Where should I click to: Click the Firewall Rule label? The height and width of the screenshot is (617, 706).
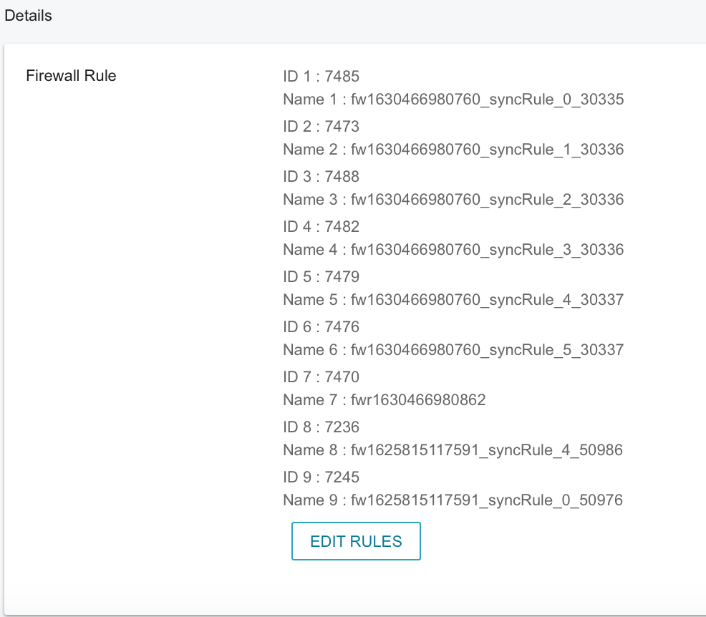coord(71,76)
